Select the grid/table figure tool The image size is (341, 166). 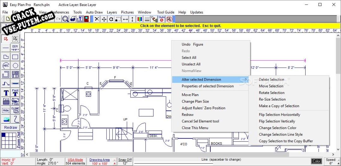click(x=15, y=74)
